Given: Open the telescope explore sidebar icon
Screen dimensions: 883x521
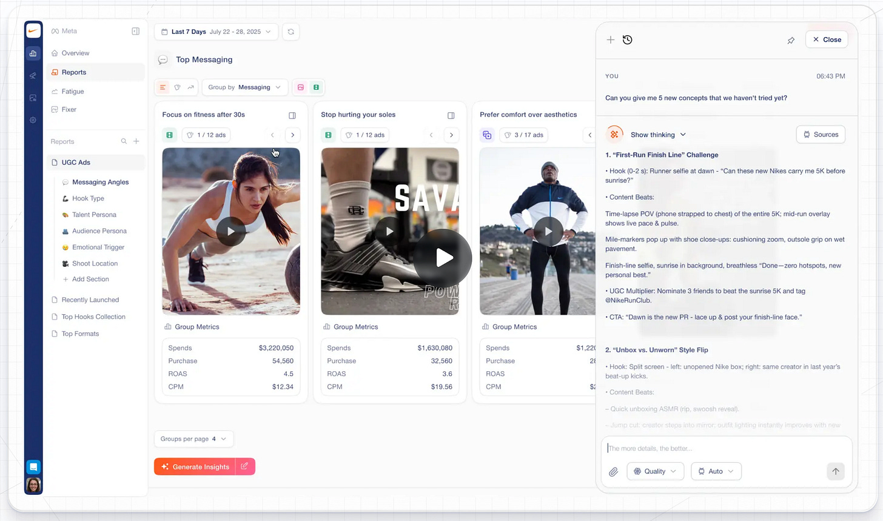Looking at the screenshot, I should (x=33, y=76).
